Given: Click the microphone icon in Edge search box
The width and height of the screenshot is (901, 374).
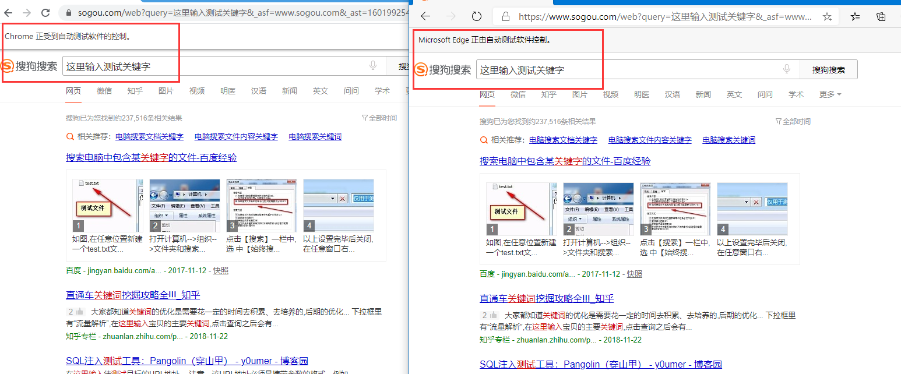Looking at the screenshot, I should [x=787, y=69].
